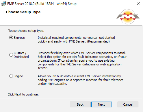Click the "(Recommended)" text
Screen dimensions: 143x112
point(98,41)
